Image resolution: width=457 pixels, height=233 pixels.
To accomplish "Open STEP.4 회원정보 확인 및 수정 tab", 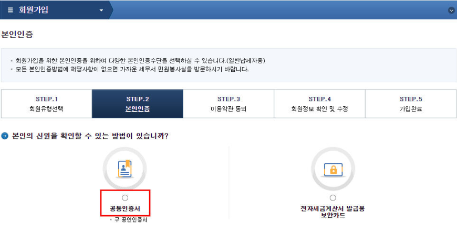I will point(319,104).
